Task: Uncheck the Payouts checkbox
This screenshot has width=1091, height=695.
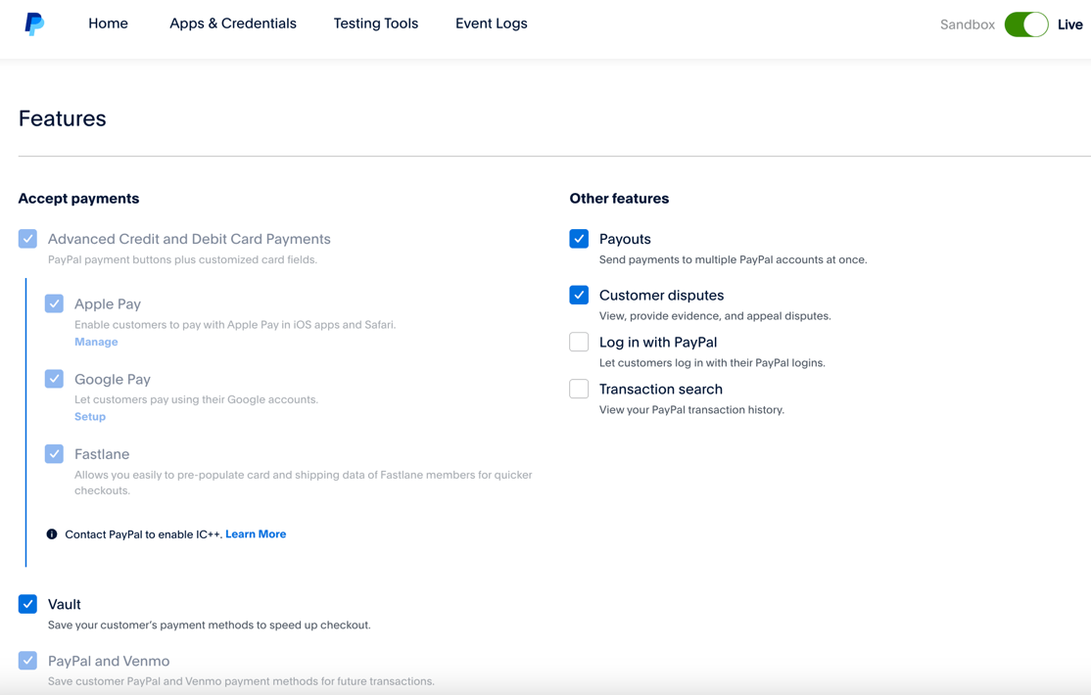Action: pos(579,239)
